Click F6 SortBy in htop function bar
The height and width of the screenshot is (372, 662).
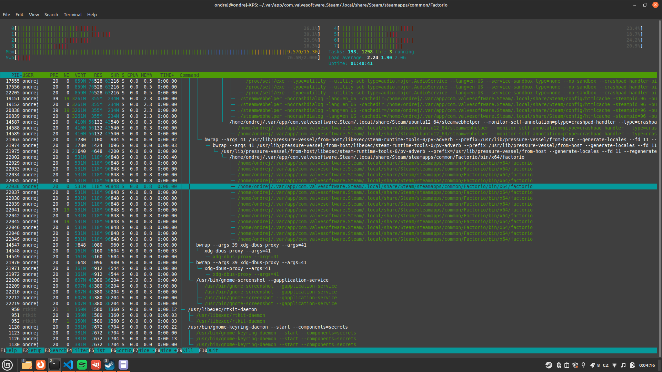[122, 350]
